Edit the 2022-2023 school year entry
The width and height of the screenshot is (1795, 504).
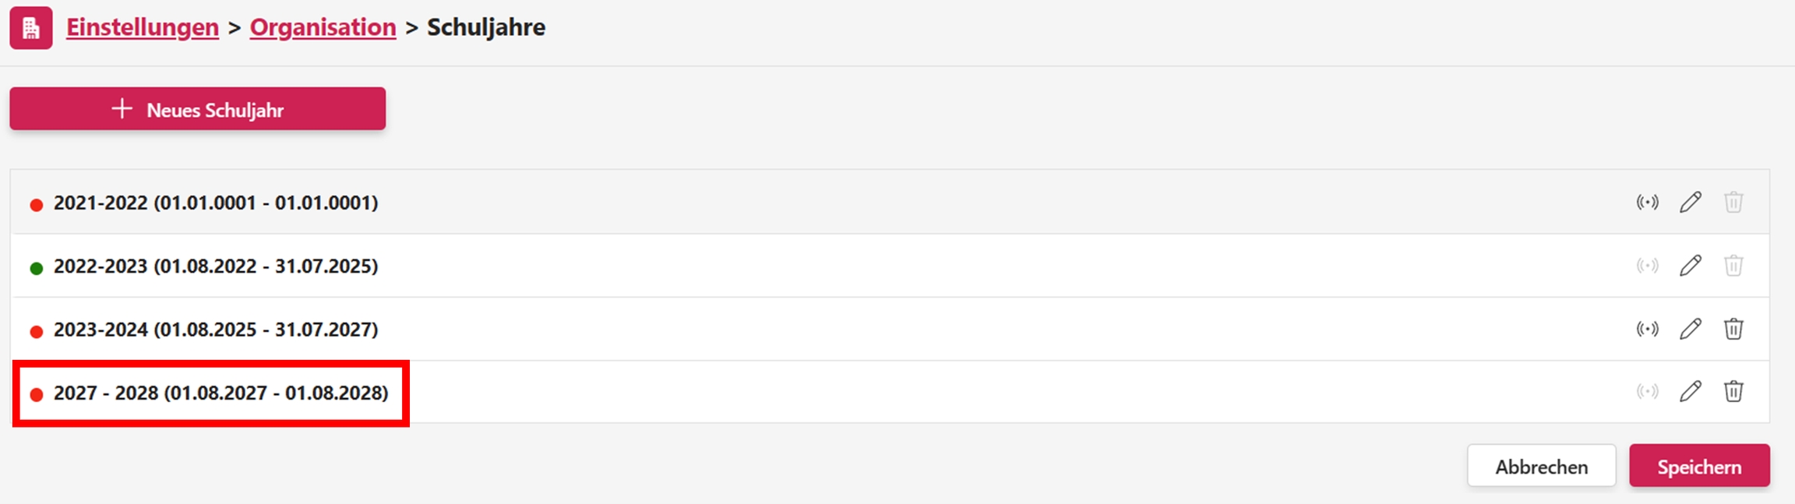1690,266
